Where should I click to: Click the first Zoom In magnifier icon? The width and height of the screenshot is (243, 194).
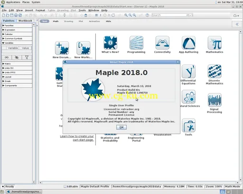coord(126,15)
